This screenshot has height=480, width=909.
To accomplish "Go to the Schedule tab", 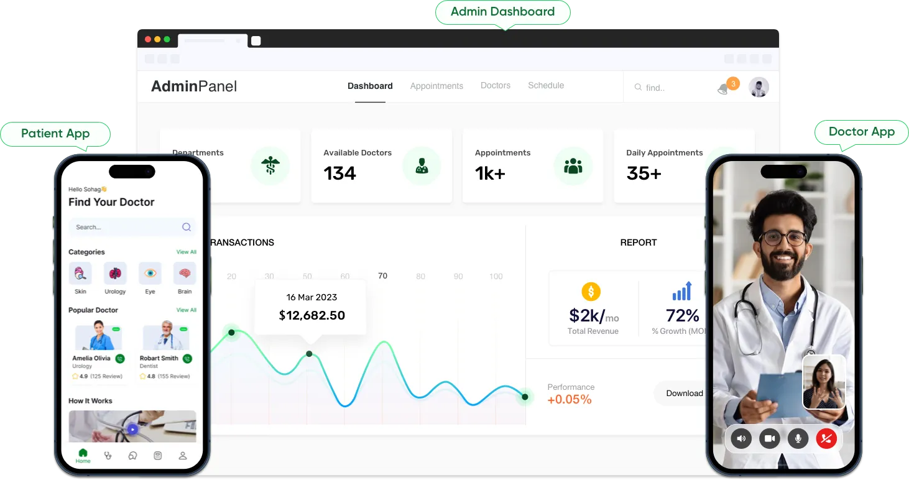I will coord(546,85).
